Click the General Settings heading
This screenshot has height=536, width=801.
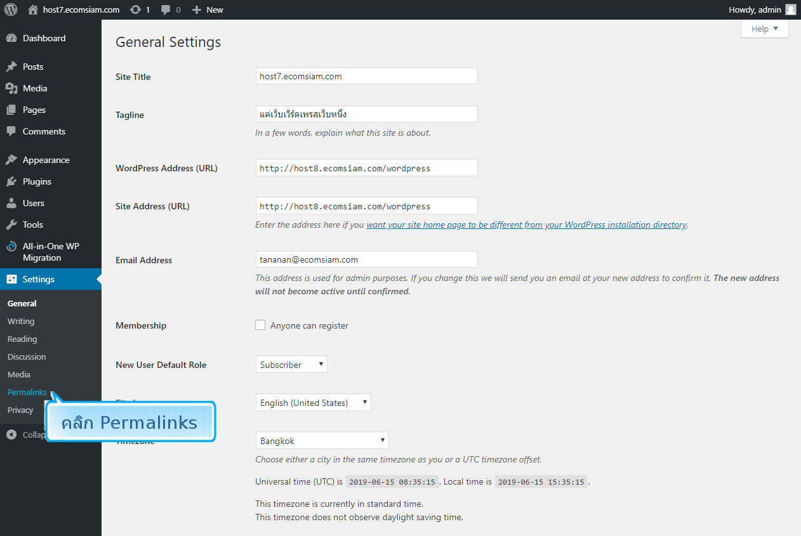tap(168, 42)
